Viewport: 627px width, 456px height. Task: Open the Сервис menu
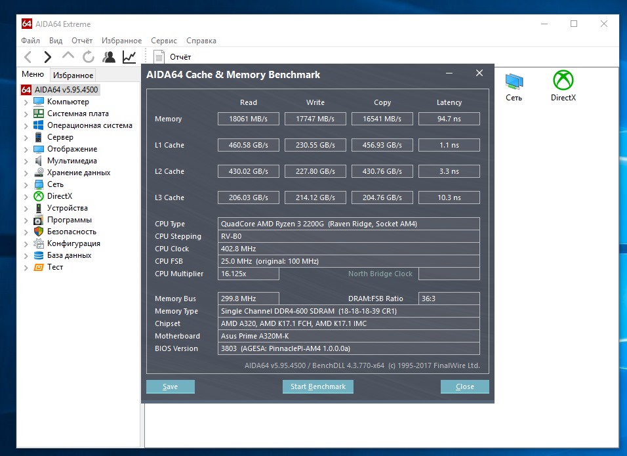[x=164, y=41]
